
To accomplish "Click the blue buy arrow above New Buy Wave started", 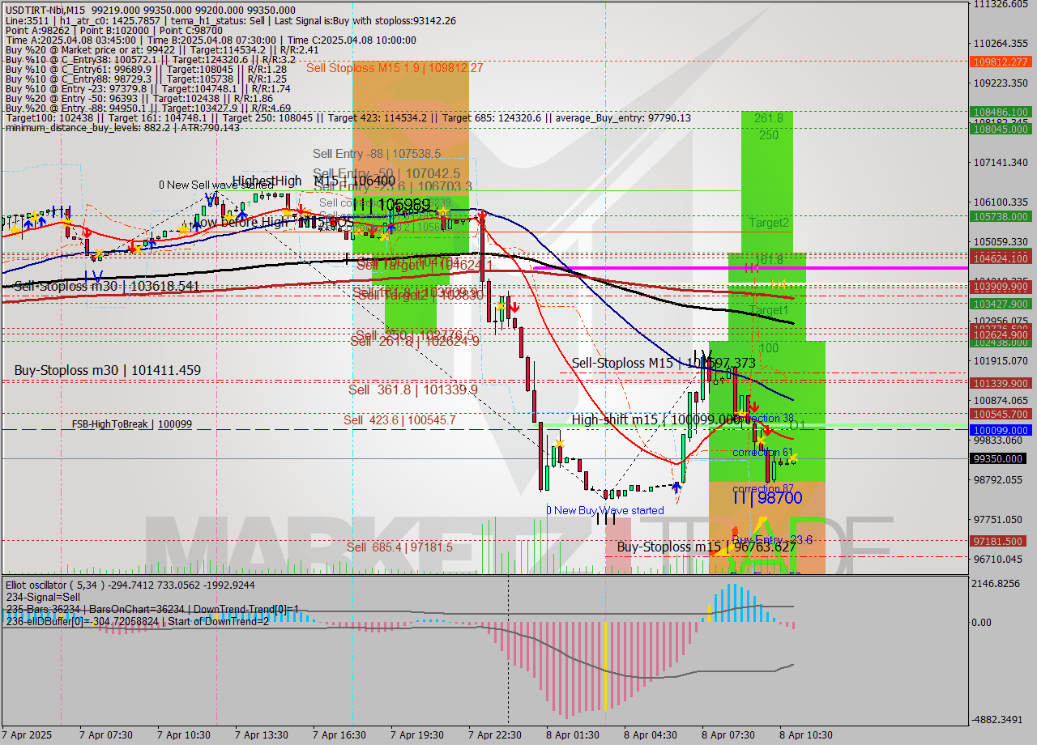I will (676, 486).
